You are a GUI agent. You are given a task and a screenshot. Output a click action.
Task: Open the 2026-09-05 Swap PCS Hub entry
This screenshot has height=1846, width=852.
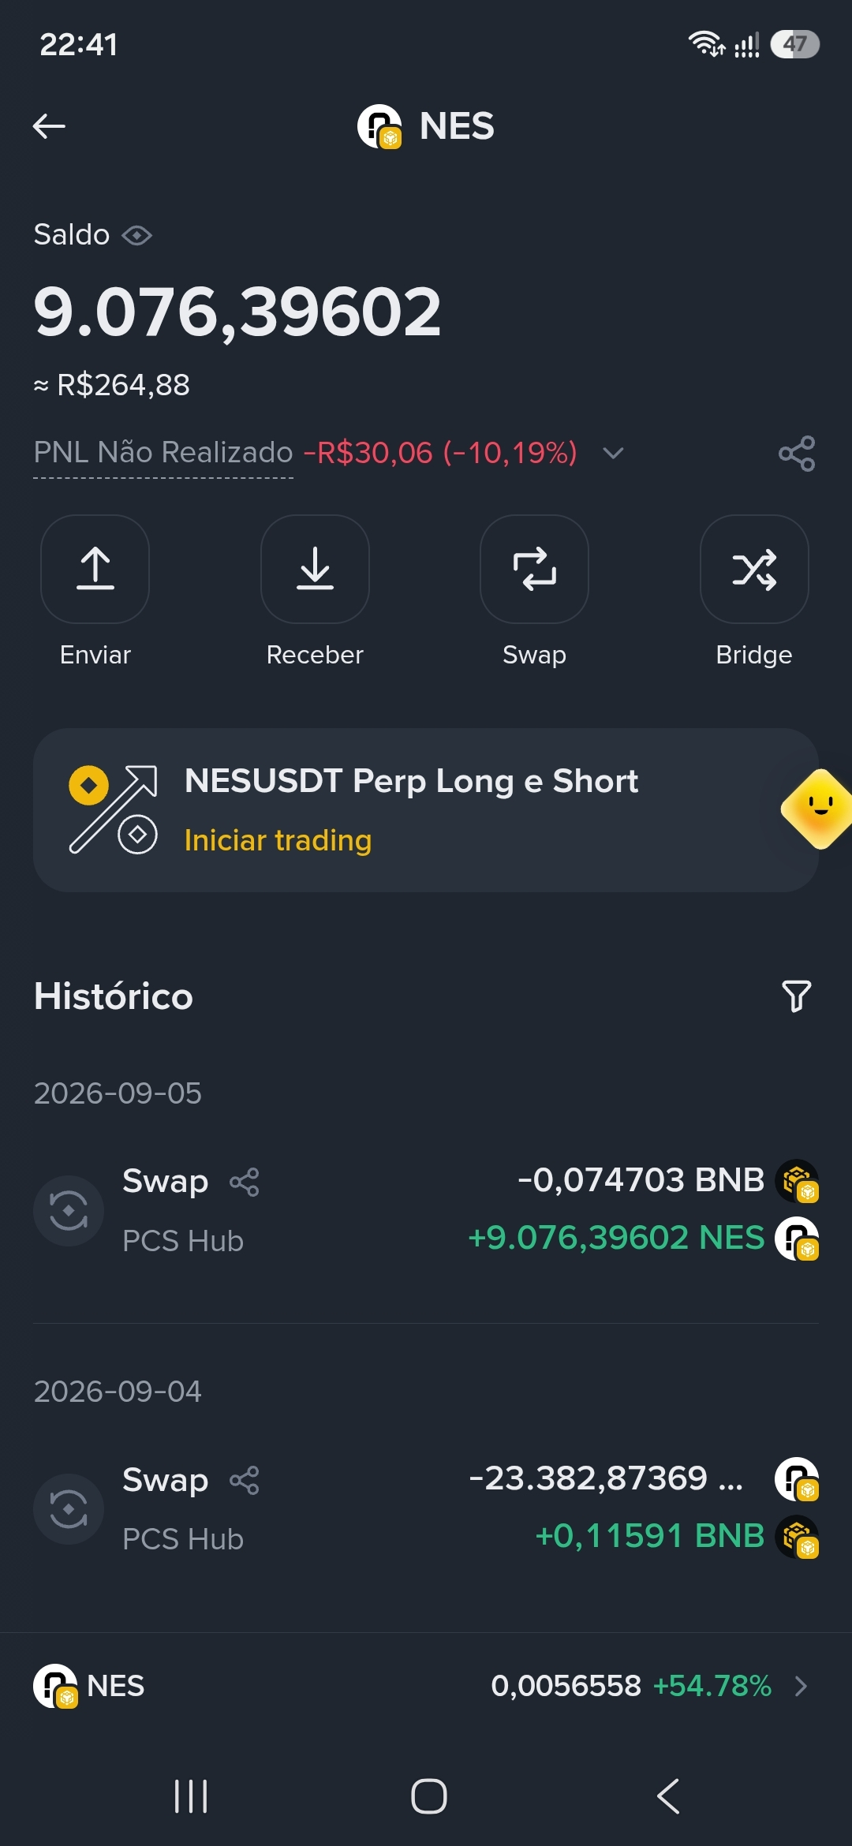pos(426,1210)
